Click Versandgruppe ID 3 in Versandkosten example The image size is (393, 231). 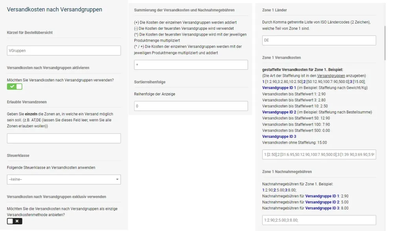279,136
